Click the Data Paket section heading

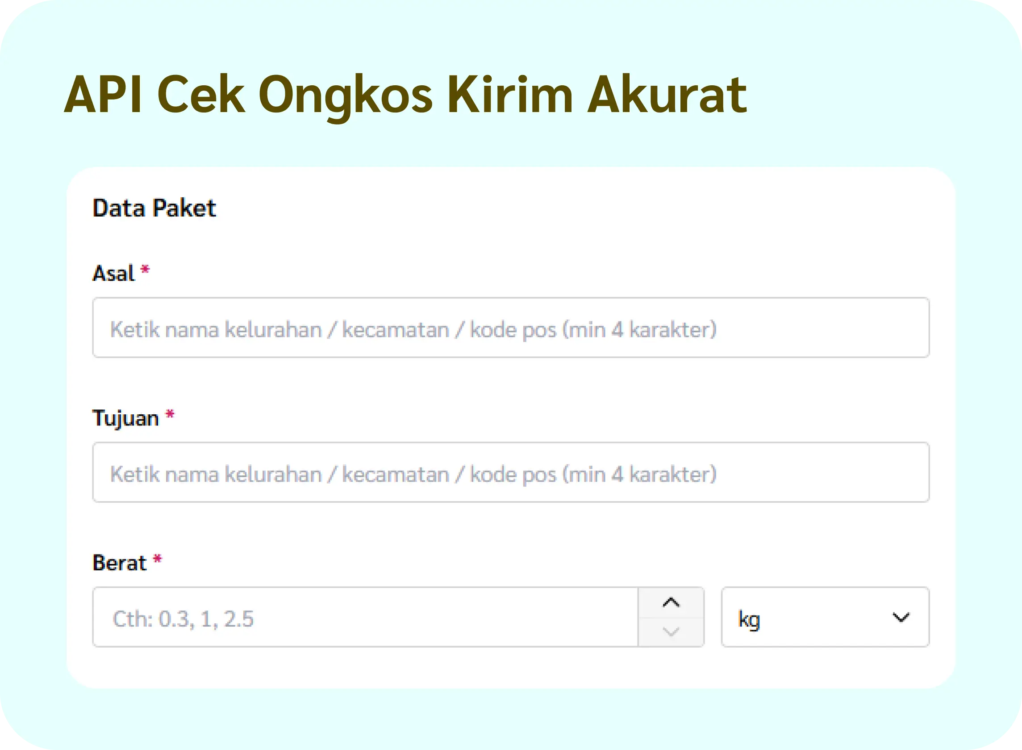pos(154,208)
